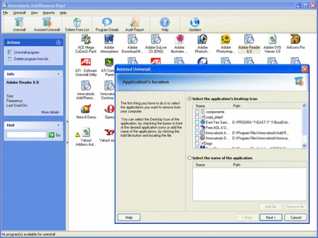Screen dimensions: 318x238
Task: Click Path column header in application name list
Action: pyautogui.click(x=261, y=165)
